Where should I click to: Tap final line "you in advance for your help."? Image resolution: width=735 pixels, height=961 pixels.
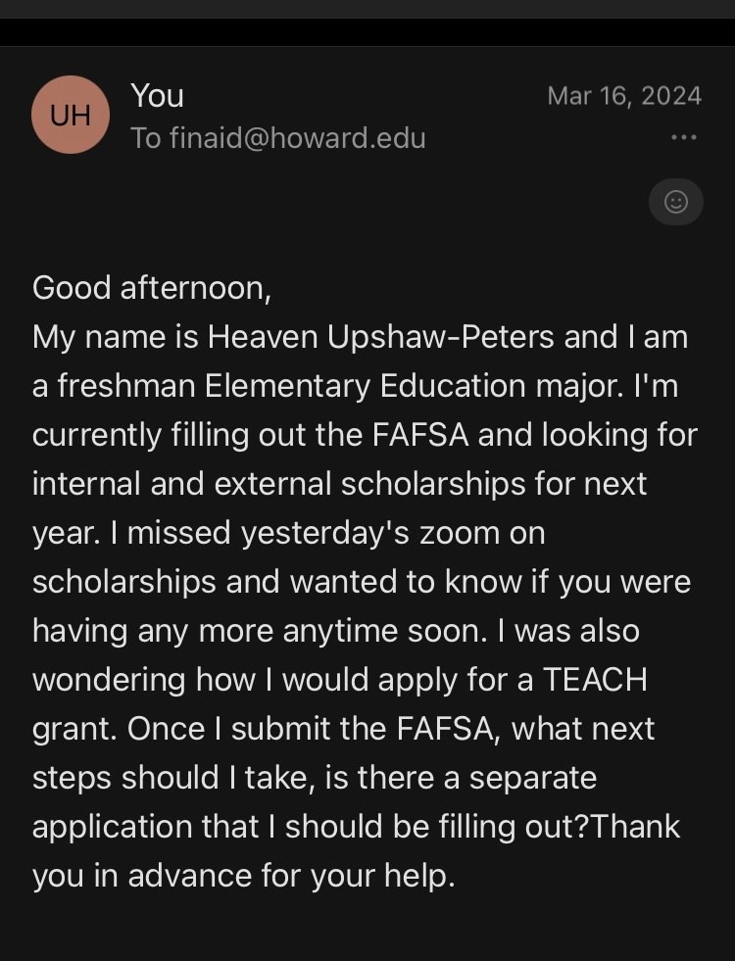(x=244, y=875)
